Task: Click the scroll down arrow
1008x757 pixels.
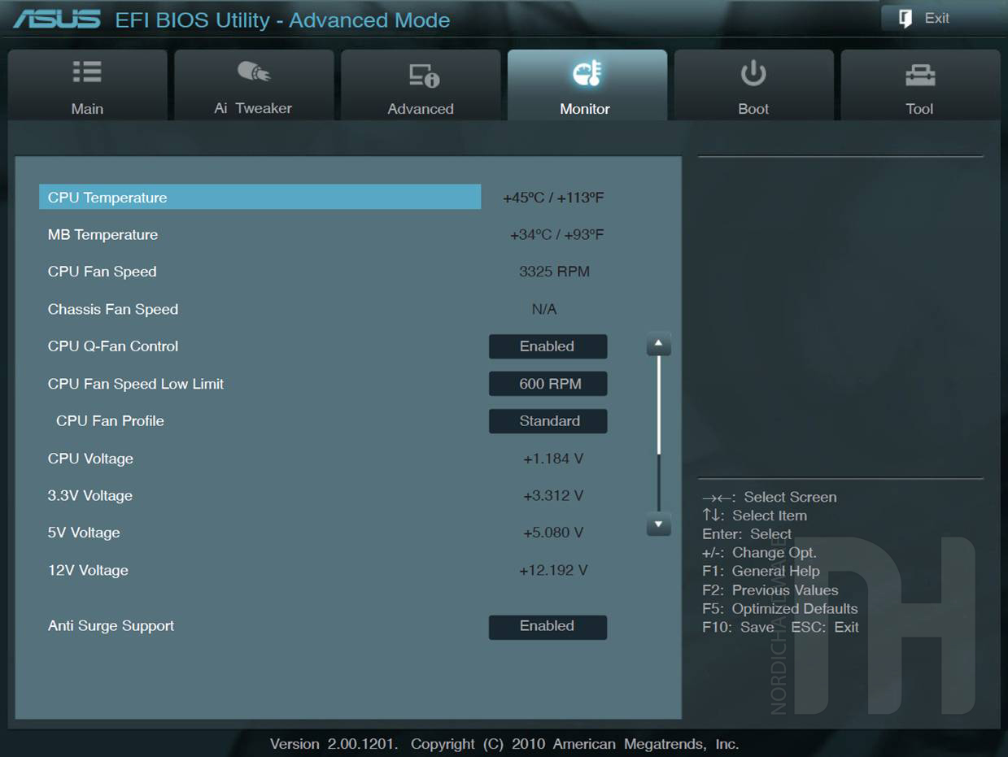Action: coord(658,524)
